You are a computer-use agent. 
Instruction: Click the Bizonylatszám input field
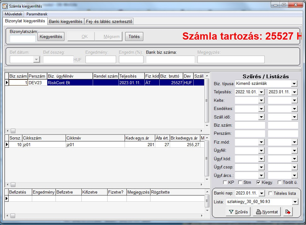click(23, 38)
